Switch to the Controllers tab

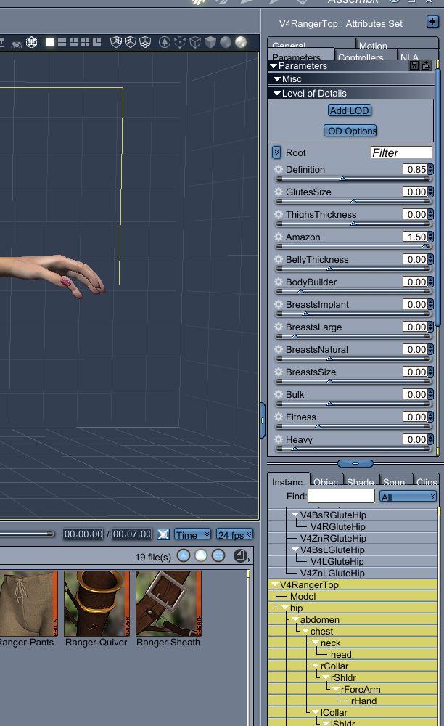click(x=366, y=56)
